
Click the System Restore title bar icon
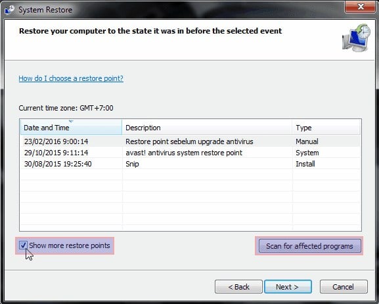tap(9, 10)
